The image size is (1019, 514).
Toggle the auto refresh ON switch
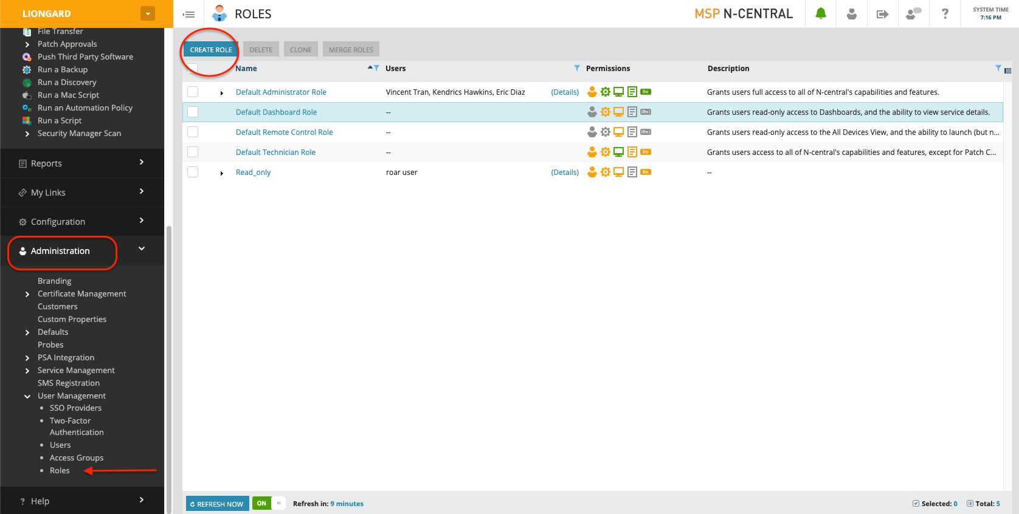pos(269,503)
